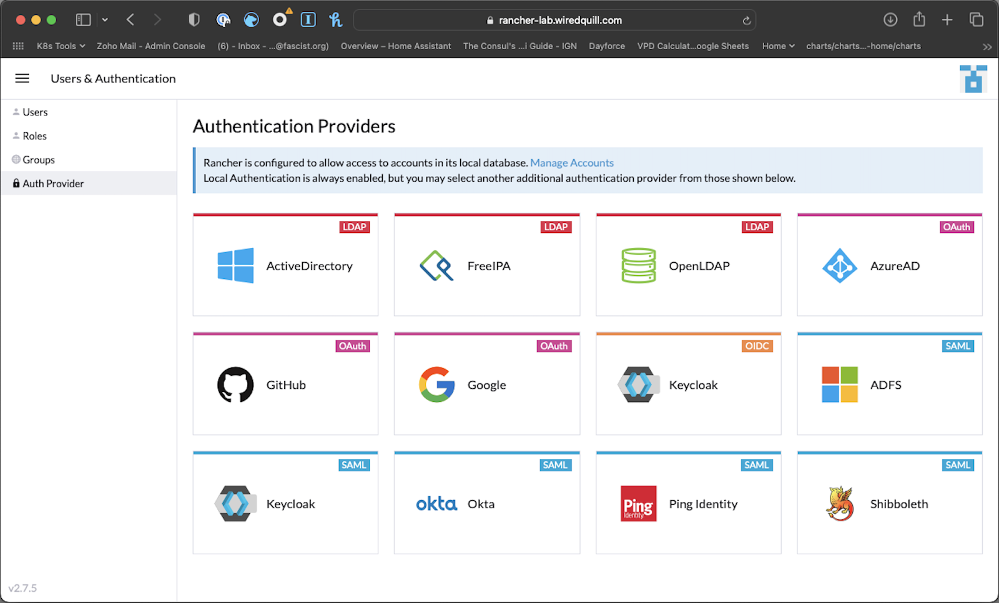Expand the Home bookmark folder
This screenshot has height=603, width=999.
pyautogui.click(x=778, y=46)
